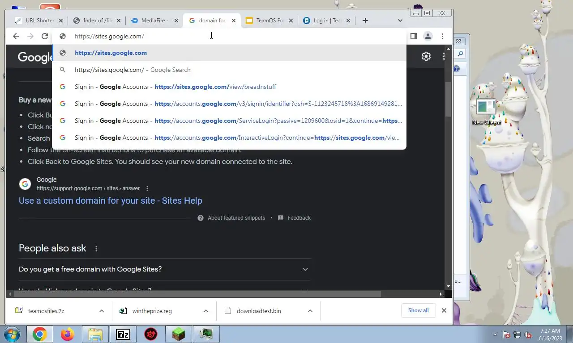
Task: Click the Action Center flag tray icon
Action: click(x=506, y=335)
